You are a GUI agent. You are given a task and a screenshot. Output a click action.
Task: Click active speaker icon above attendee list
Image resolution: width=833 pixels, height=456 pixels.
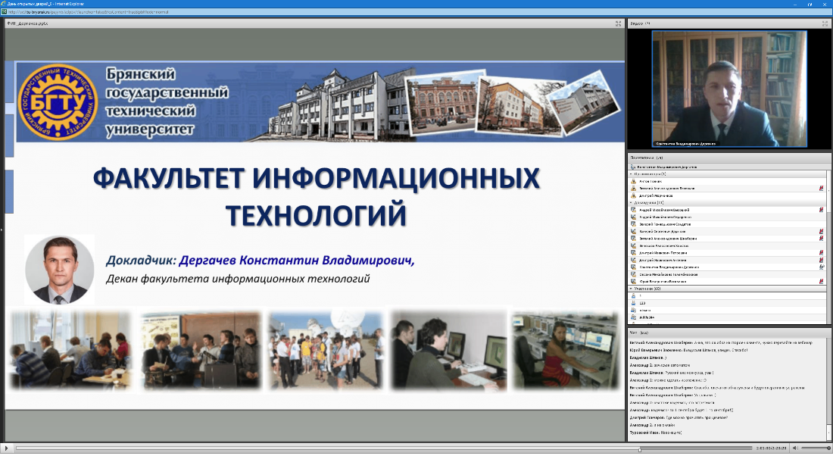pos(633,167)
